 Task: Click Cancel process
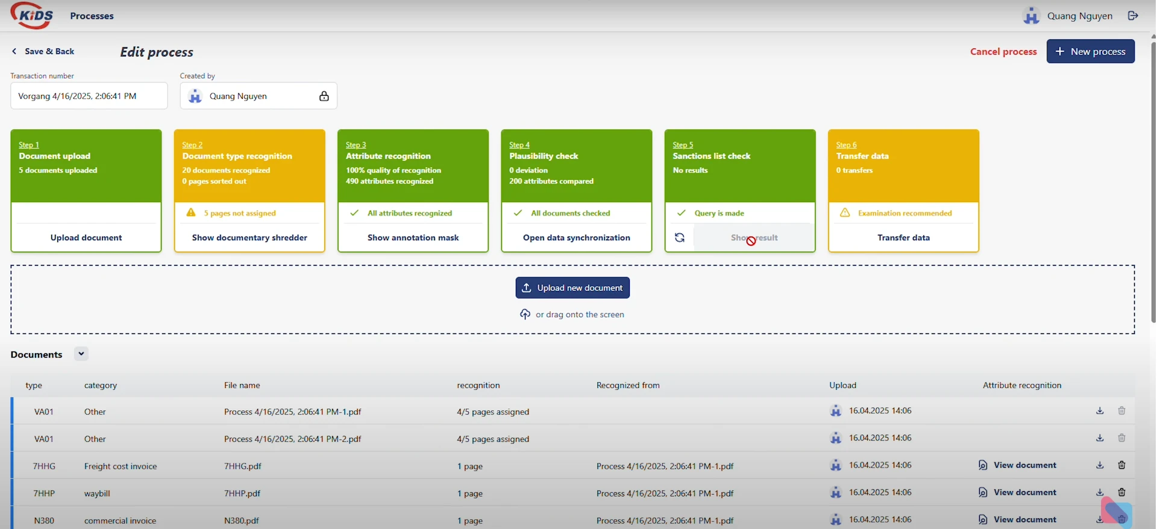(1003, 52)
